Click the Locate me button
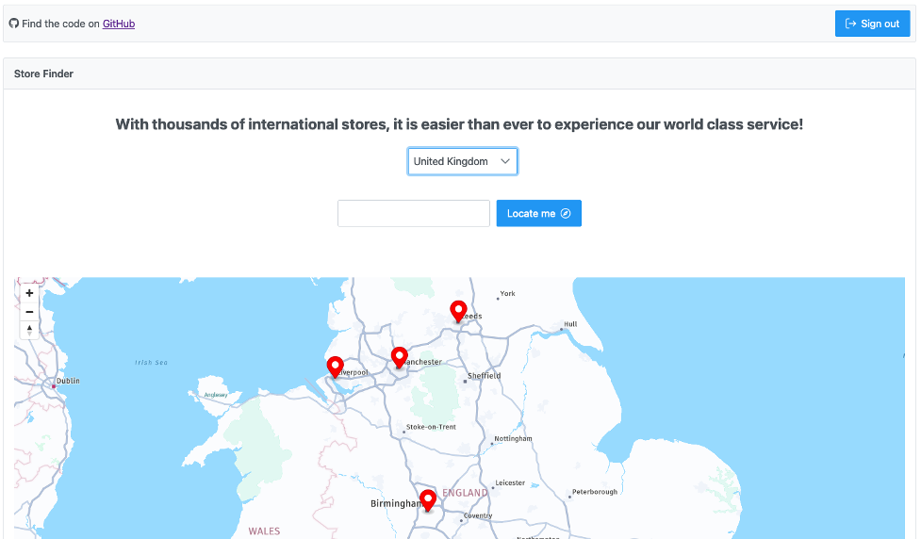This screenshot has width=921, height=539. 538,213
